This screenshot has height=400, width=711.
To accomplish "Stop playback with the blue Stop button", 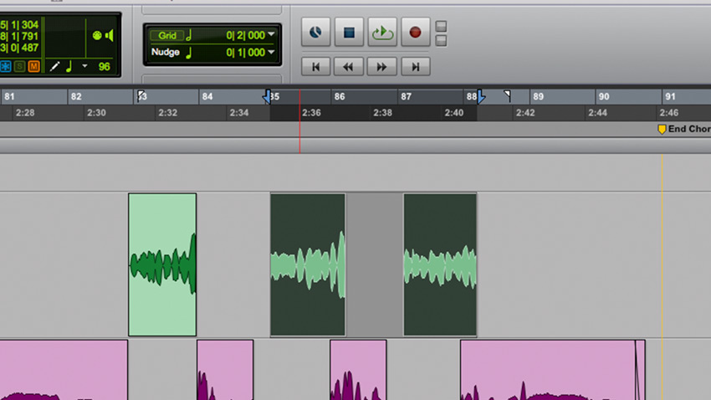I will pyautogui.click(x=349, y=32).
